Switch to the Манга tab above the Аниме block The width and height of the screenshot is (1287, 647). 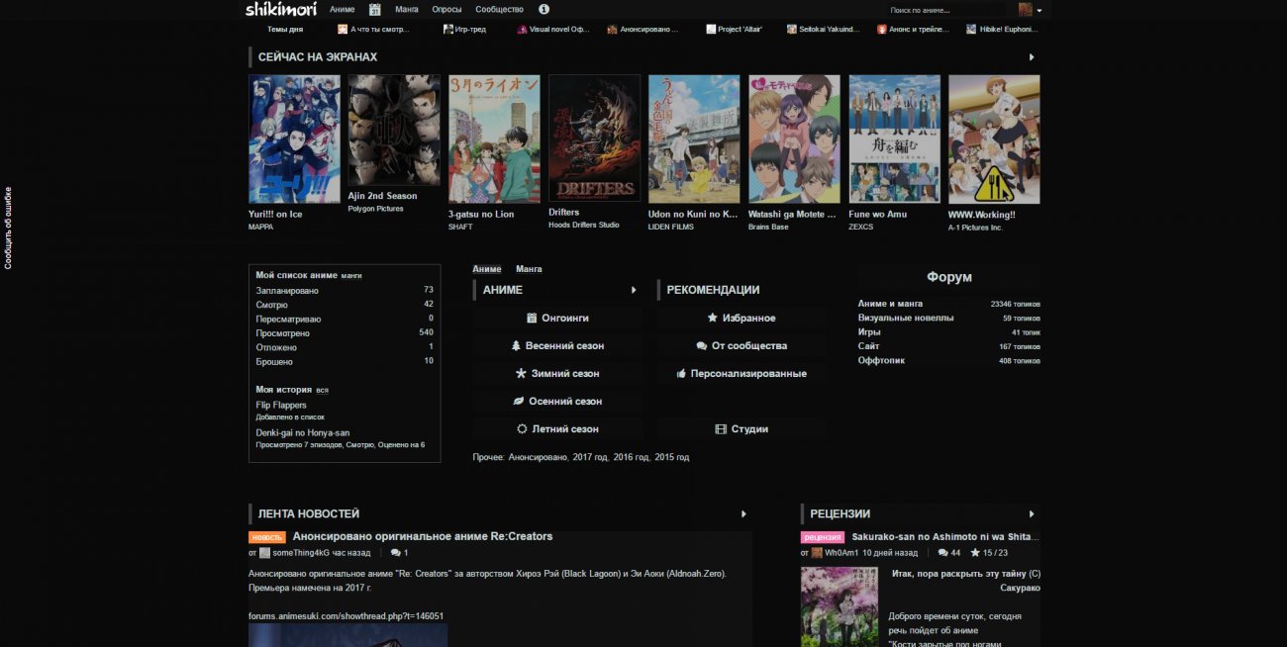(x=529, y=269)
